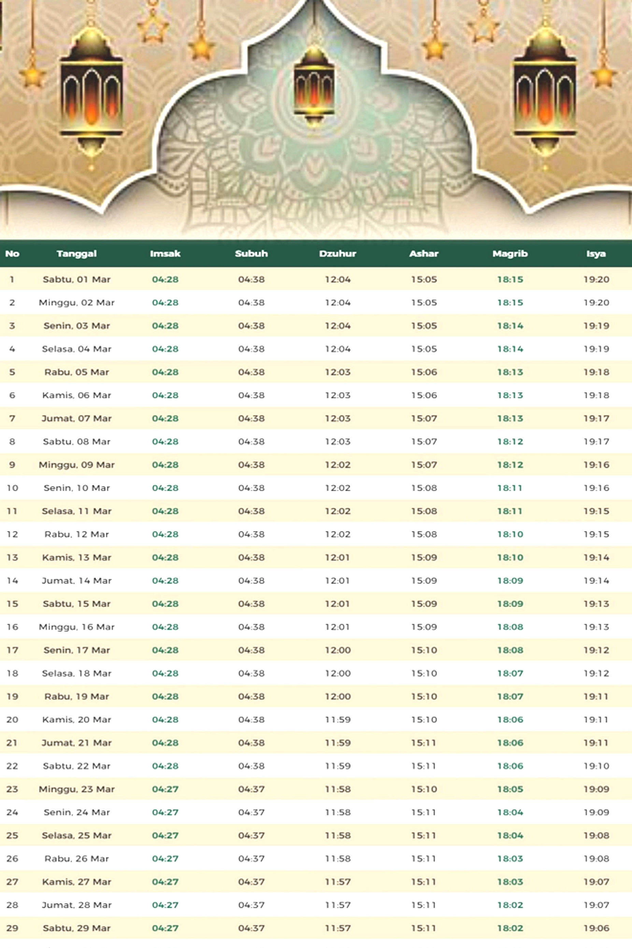The height and width of the screenshot is (948, 632).
Task: Click Dzuhur time 12:03 for Rabu, 05 Mar
Action: pyautogui.click(x=338, y=372)
